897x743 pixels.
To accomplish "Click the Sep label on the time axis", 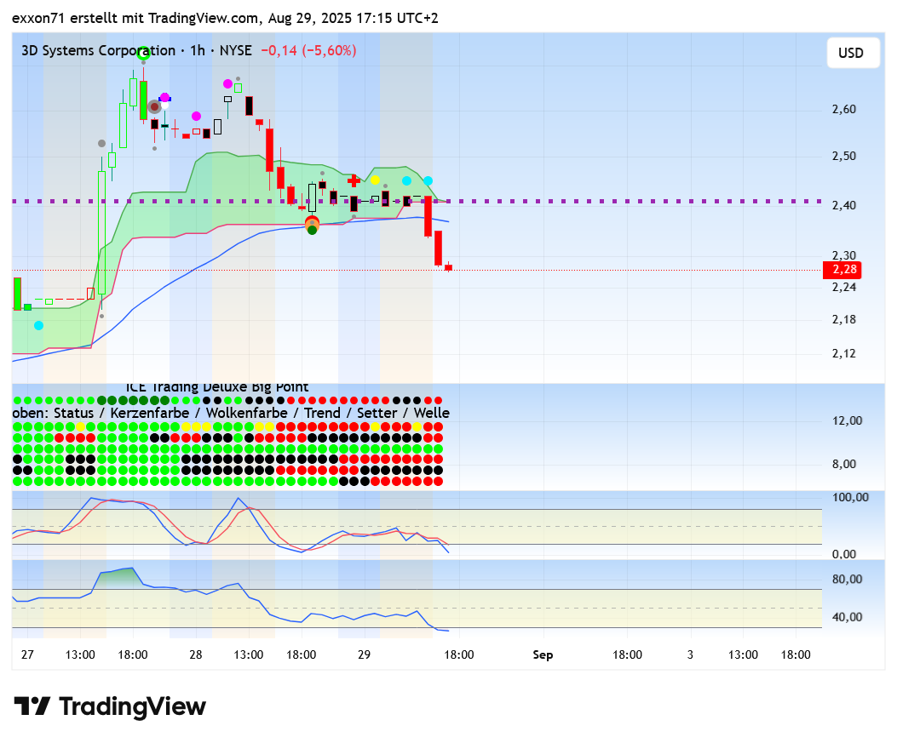I will click(x=543, y=654).
